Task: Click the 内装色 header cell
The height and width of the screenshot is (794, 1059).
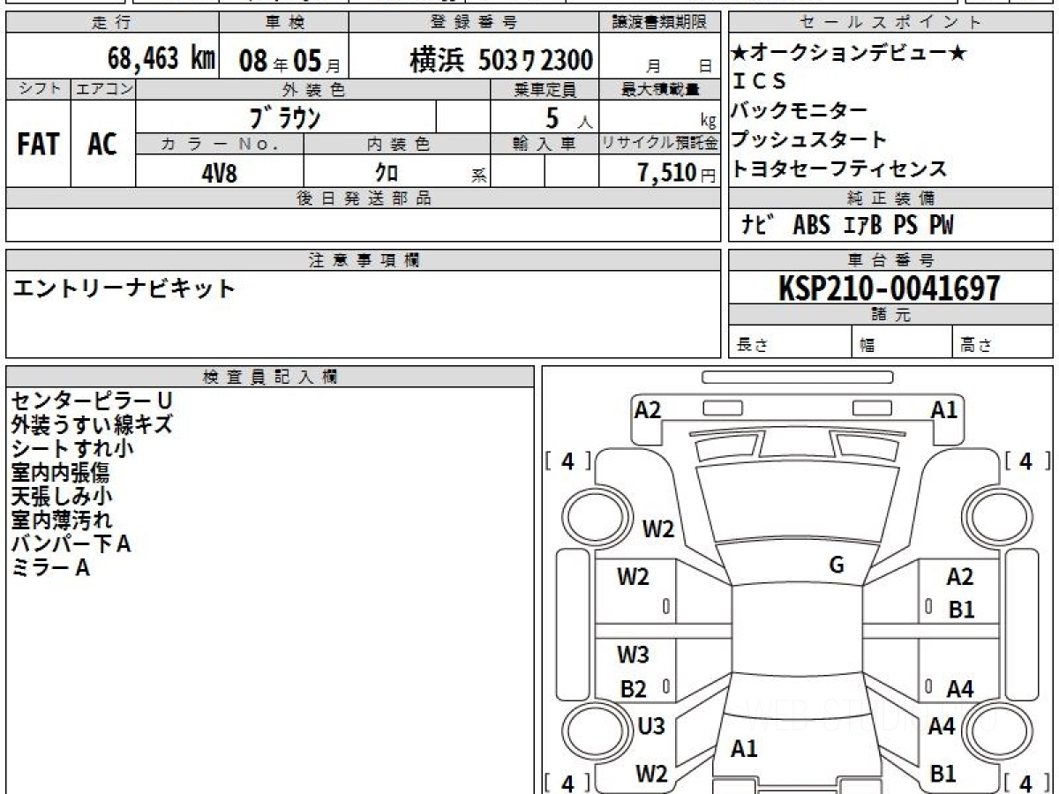Action: pos(397,144)
